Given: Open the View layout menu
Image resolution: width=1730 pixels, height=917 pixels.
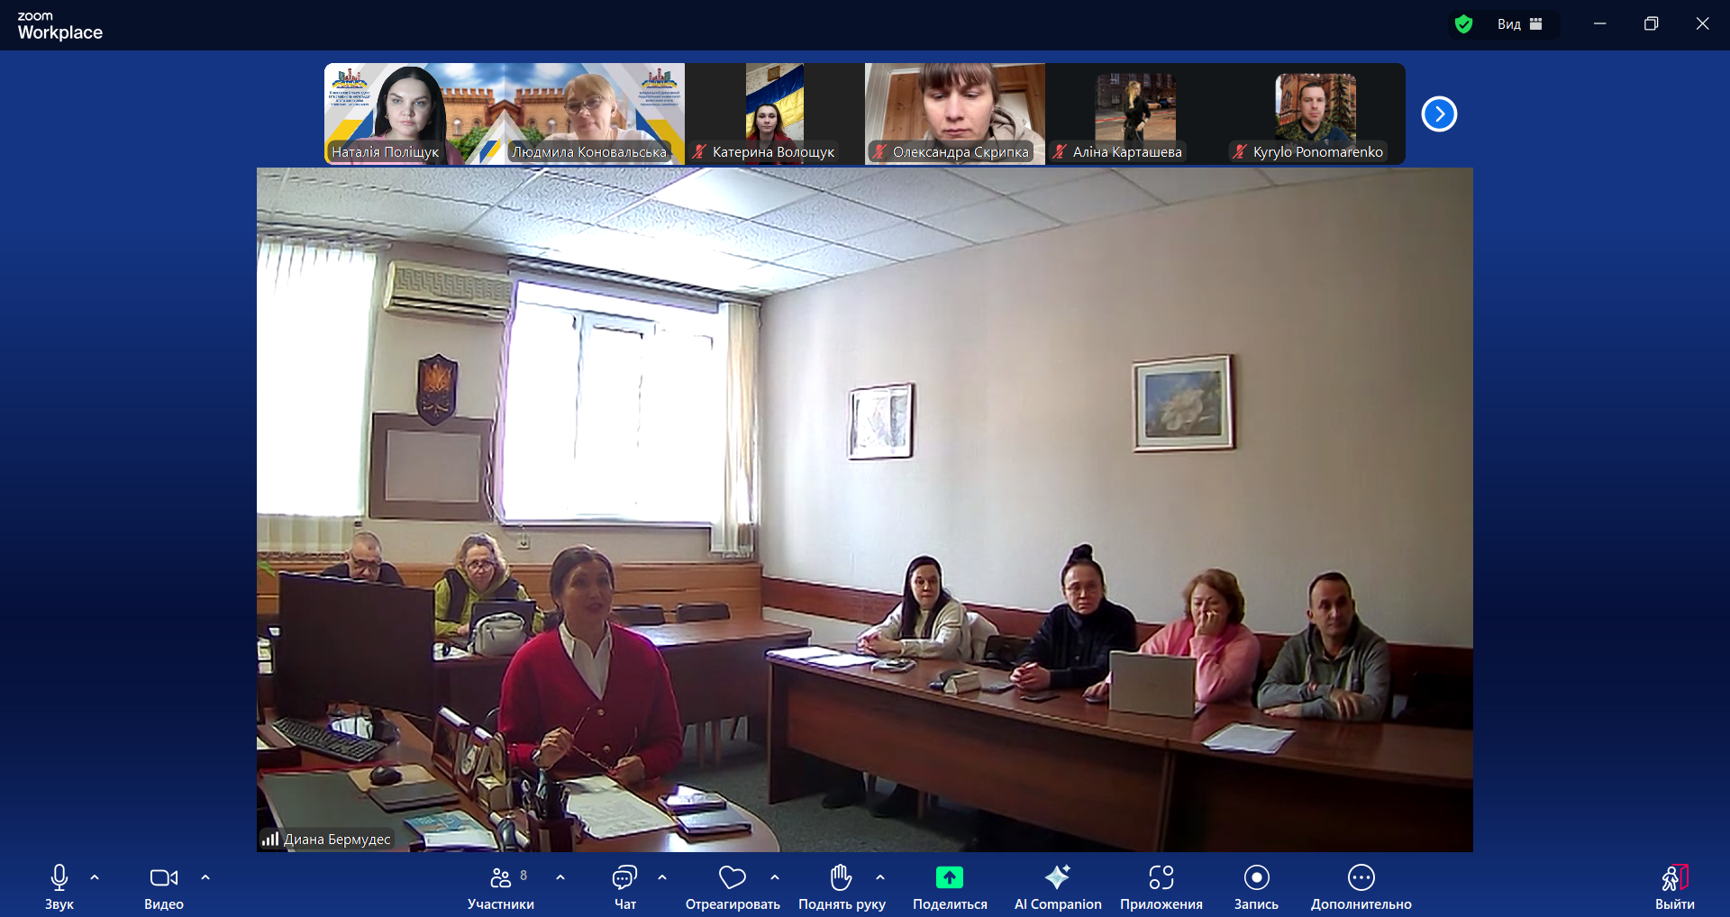Looking at the screenshot, I should coord(1520,24).
